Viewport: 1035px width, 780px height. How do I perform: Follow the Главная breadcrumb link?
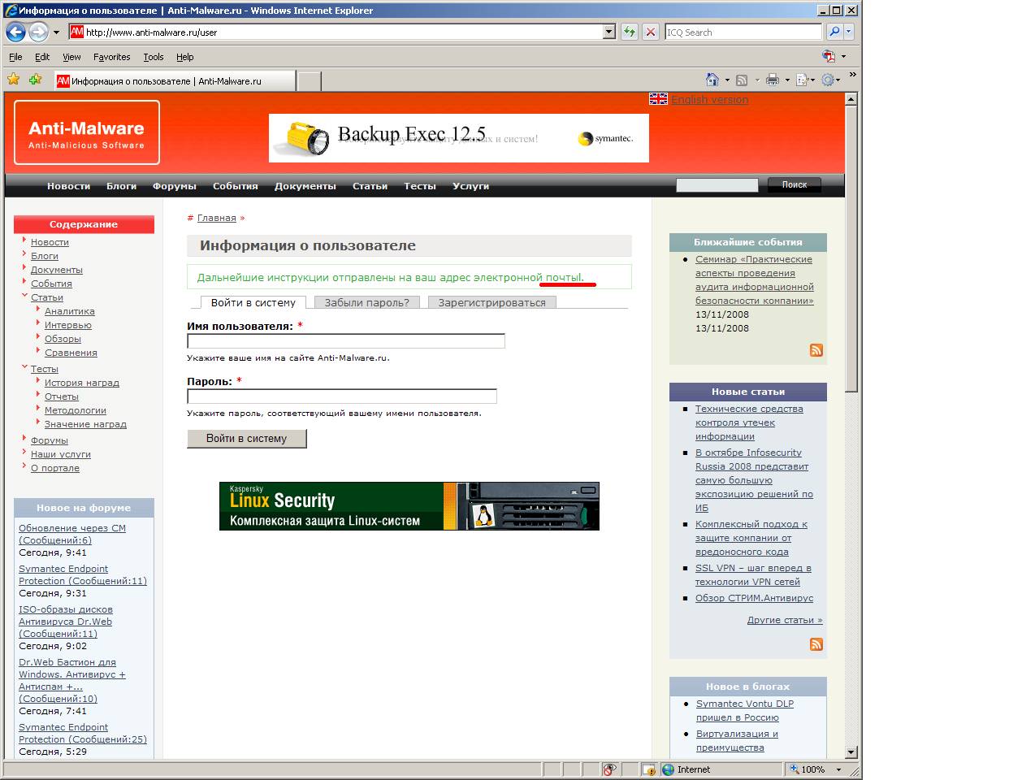point(217,218)
